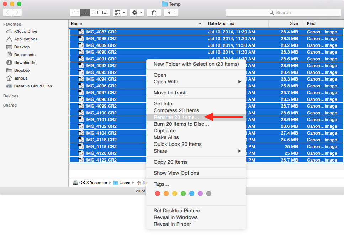
Task: Choose Burn 20 Items to Disc…
Action: tap(196, 124)
